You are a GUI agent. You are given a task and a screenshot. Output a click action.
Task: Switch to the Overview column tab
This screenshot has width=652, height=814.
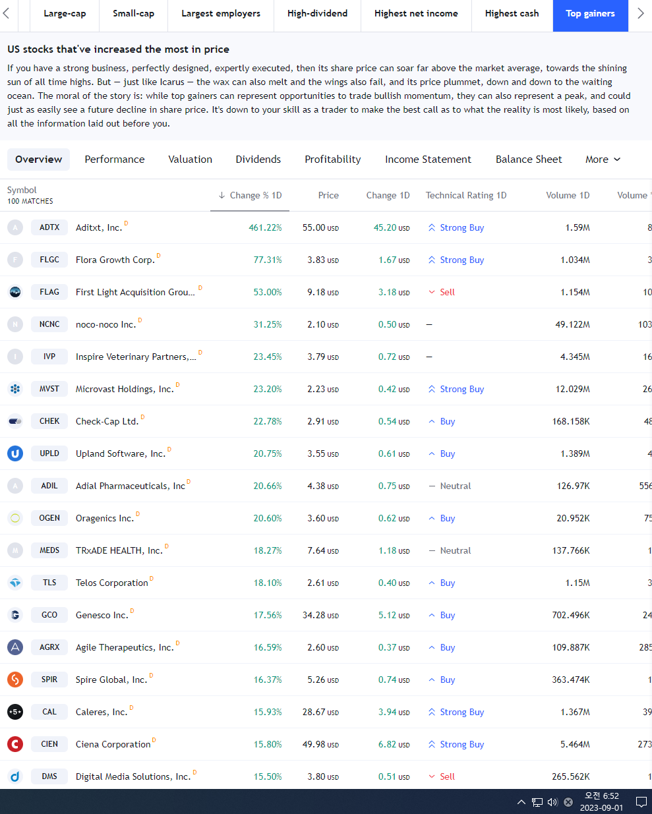[38, 160]
